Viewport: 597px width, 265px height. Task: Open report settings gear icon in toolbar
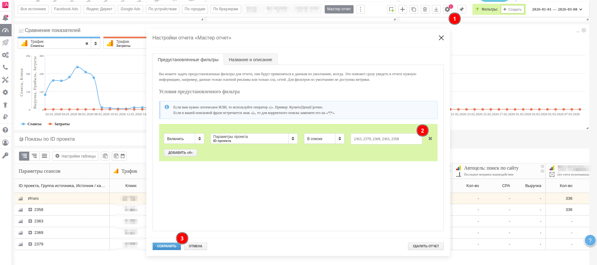pyautogui.click(x=447, y=9)
